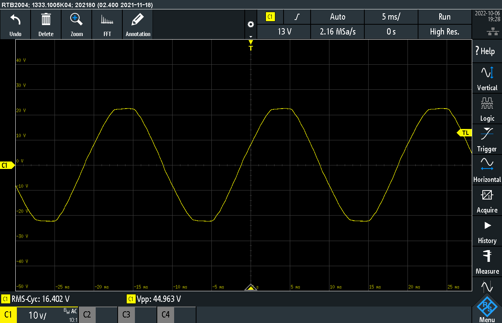Select the C1 trigger source field
This screenshot has width=502, height=323.
click(x=271, y=17)
